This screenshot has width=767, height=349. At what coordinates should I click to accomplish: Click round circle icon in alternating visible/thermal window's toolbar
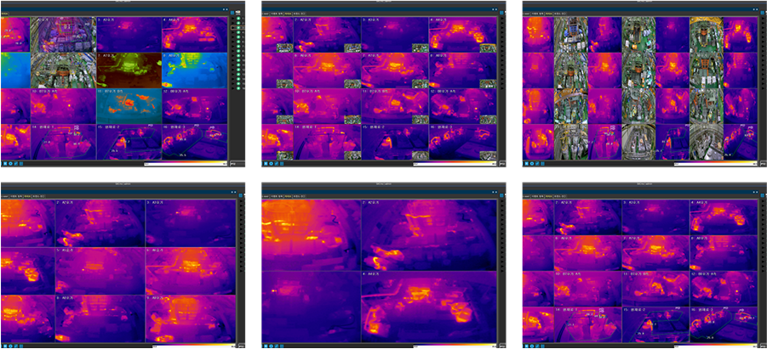[533, 164]
